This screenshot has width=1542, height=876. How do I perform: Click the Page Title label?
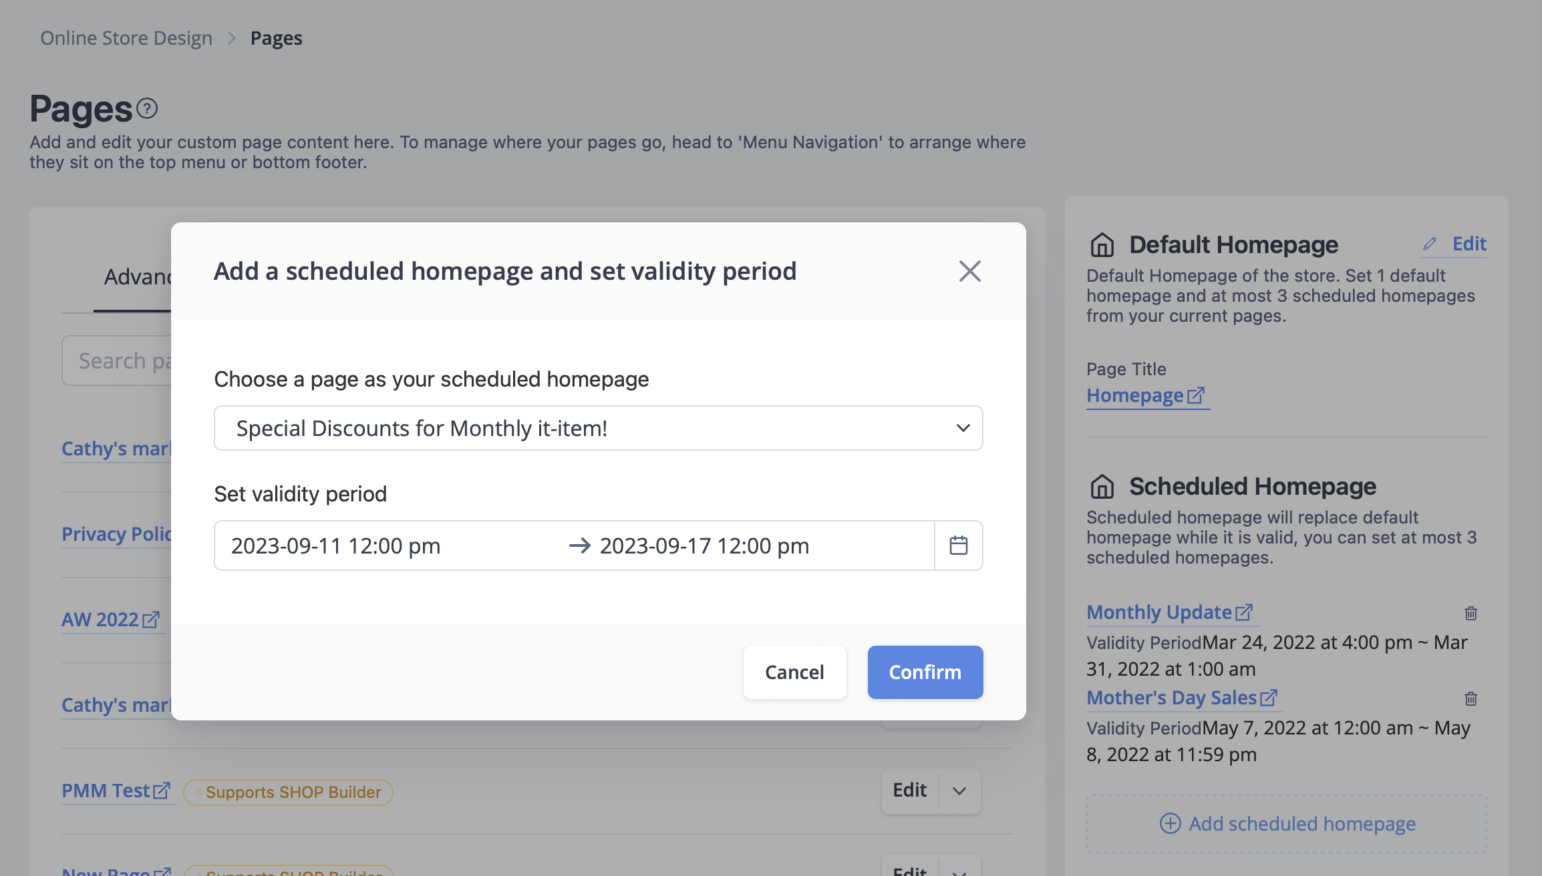[x=1126, y=369]
